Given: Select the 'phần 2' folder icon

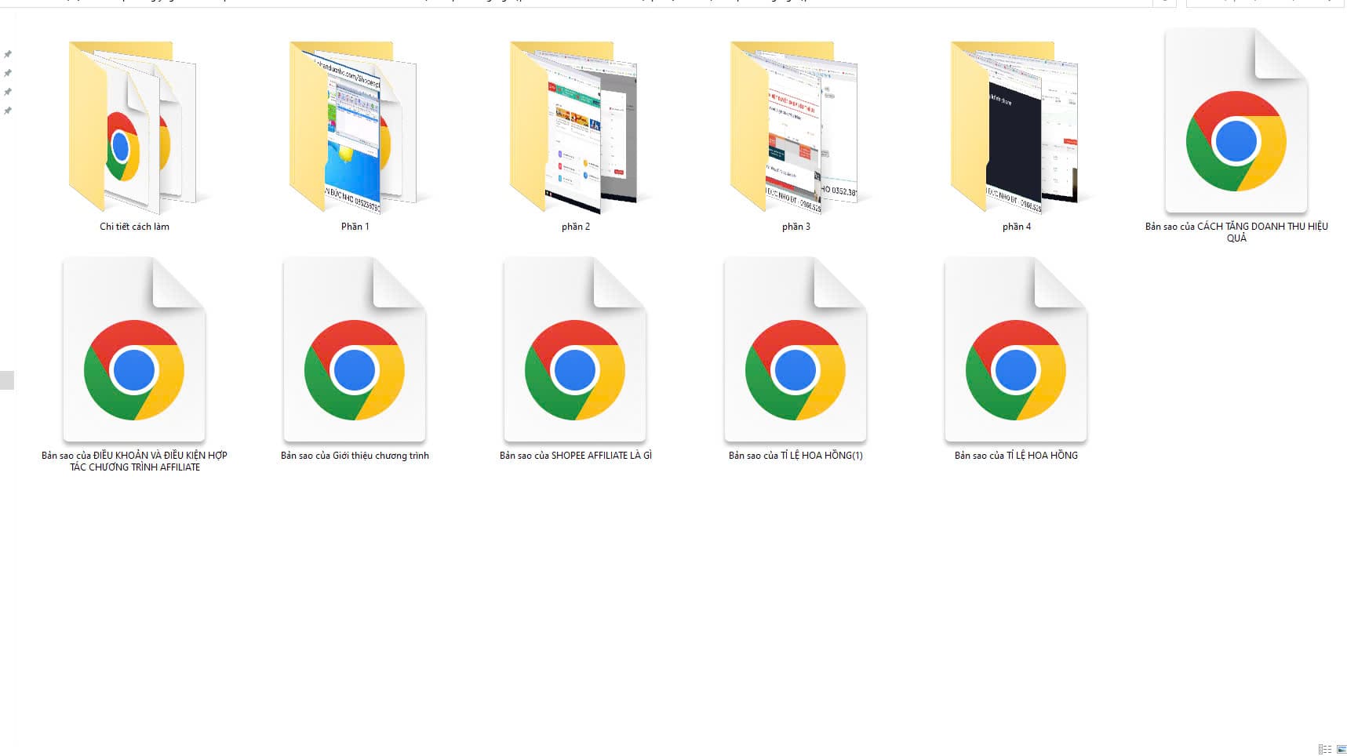Looking at the screenshot, I should tap(574, 127).
